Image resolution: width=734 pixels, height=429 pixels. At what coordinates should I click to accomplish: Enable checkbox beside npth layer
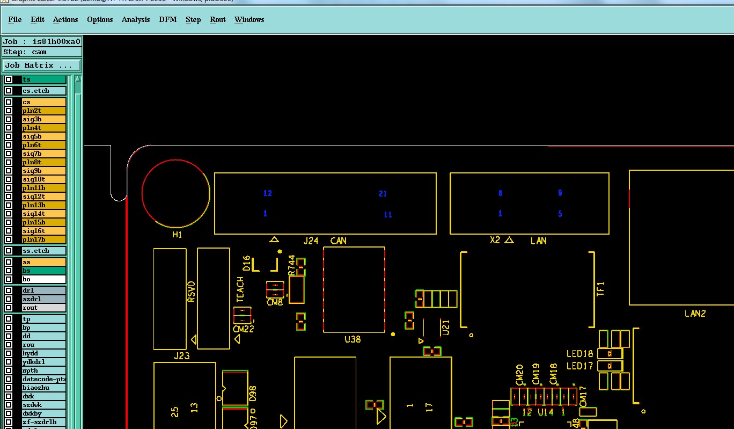point(9,370)
